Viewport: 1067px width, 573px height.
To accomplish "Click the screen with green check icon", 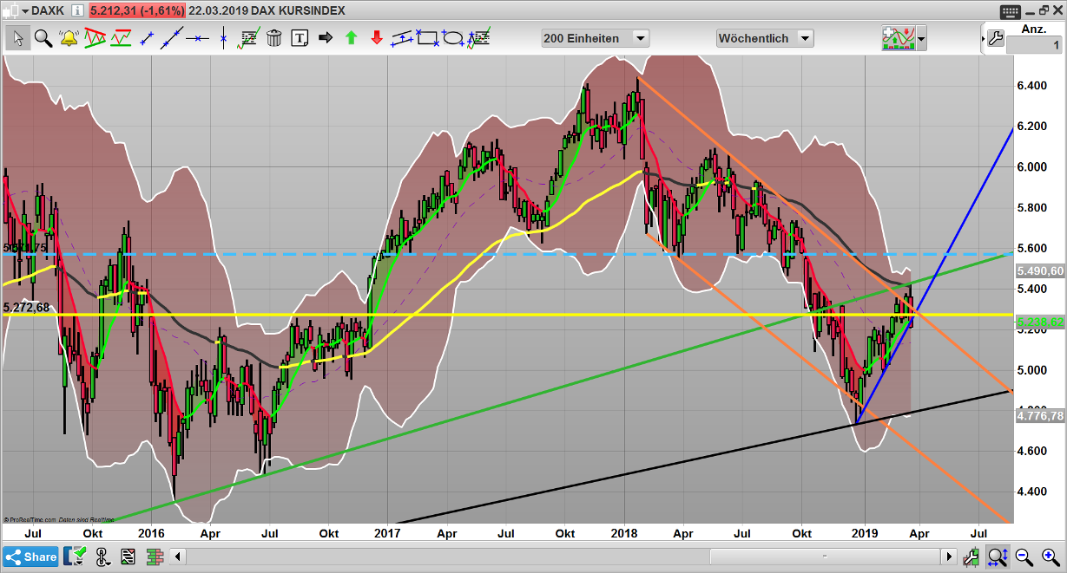I will 76,557.
